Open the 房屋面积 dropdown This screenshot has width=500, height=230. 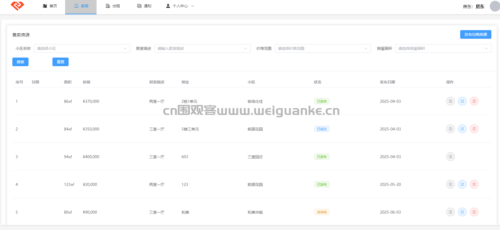pos(443,48)
